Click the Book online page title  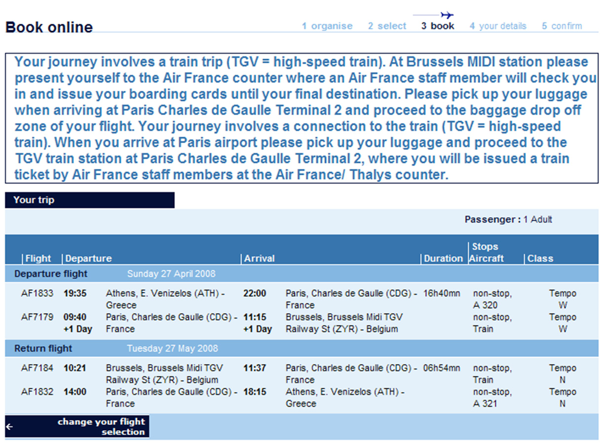click(x=49, y=27)
